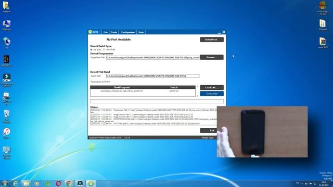Click the Select Port button
The height and width of the screenshot is (187, 333).
(212, 39)
